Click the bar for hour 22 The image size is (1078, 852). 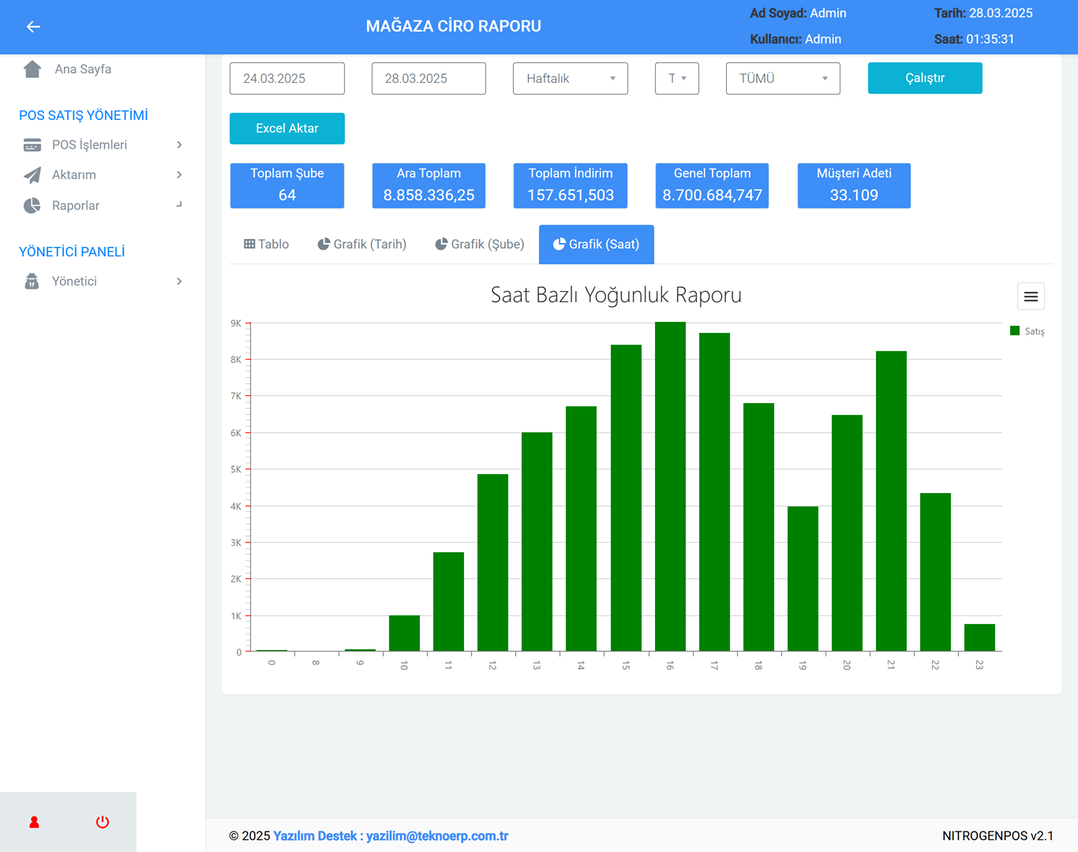click(935, 572)
